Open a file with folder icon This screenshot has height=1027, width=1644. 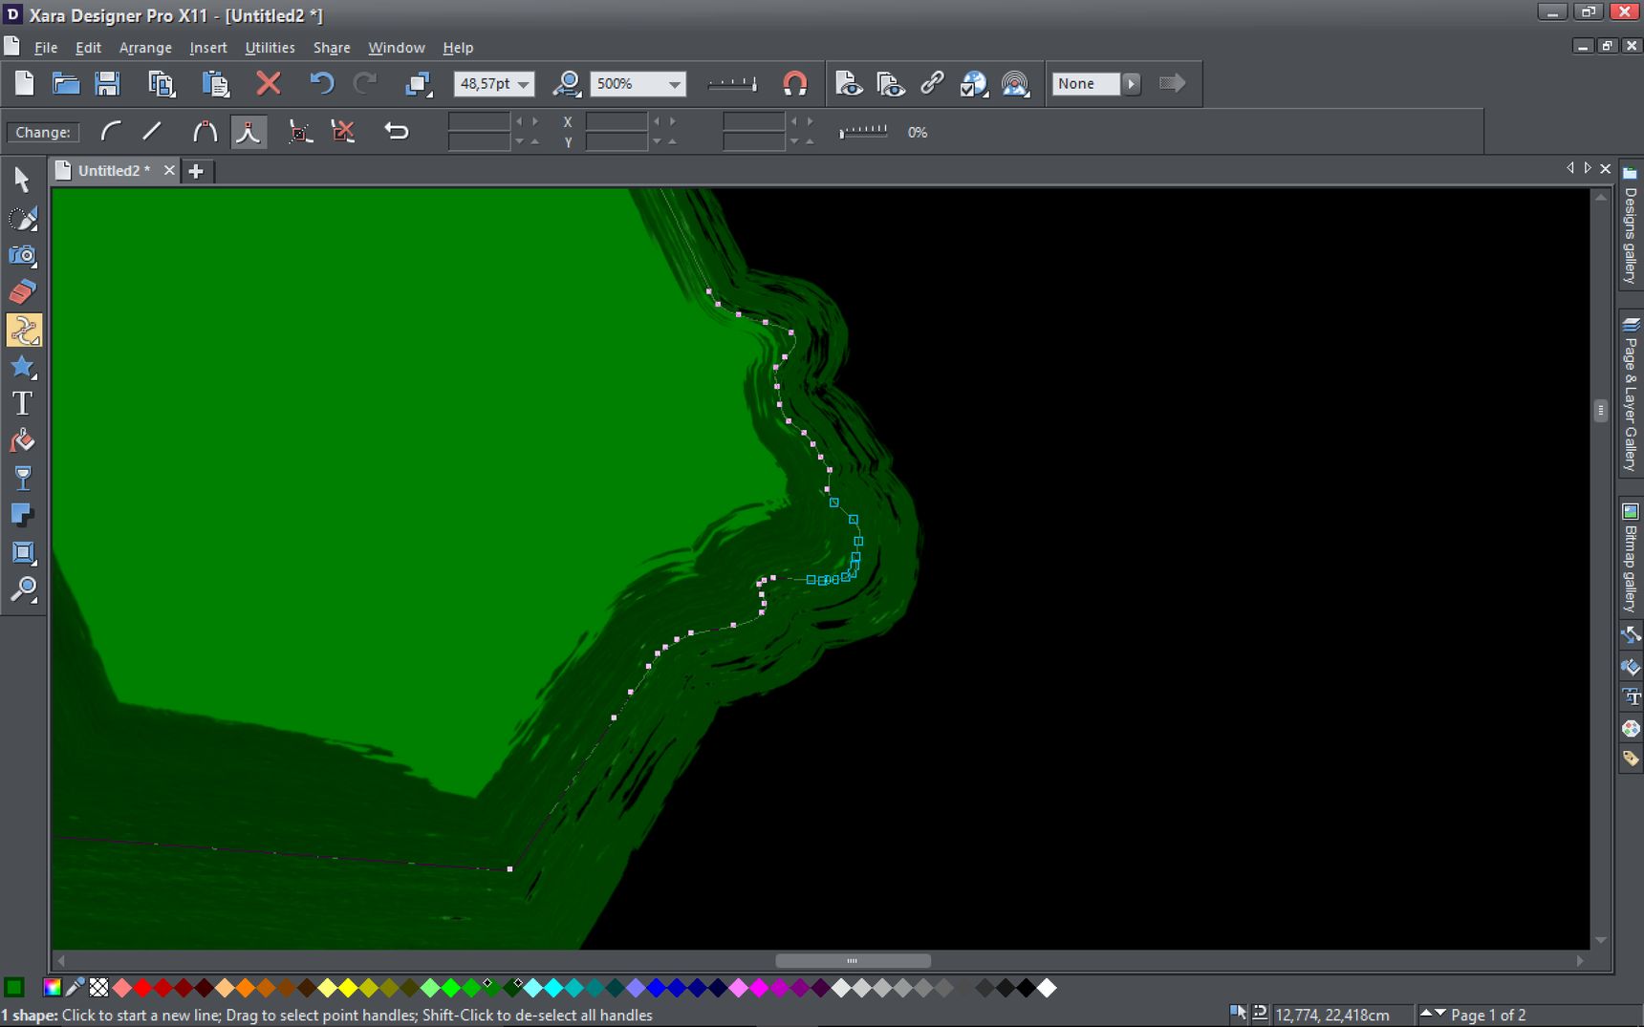pos(66,84)
